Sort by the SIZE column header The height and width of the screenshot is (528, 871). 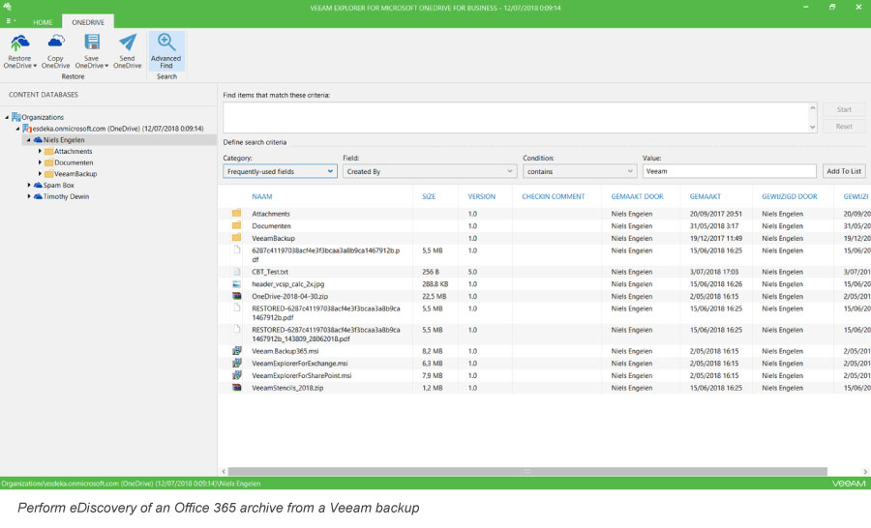click(429, 196)
